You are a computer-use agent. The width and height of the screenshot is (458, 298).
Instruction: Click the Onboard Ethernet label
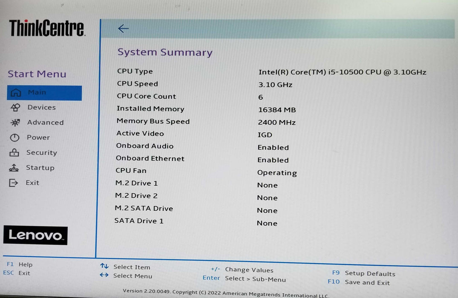point(150,158)
